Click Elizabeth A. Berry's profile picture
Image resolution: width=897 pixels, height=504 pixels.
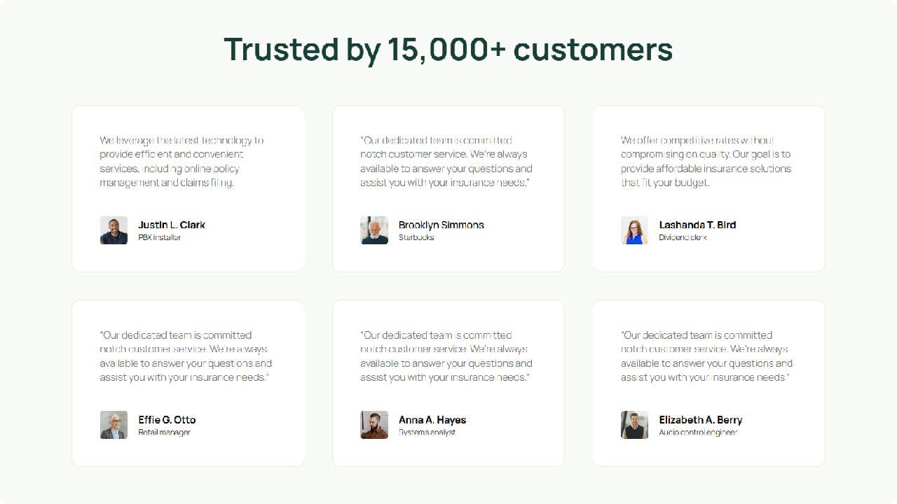[634, 425]
